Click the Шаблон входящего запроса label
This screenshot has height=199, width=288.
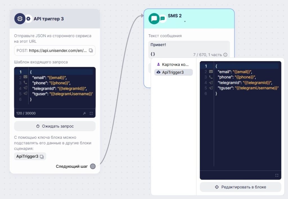pyautogui.click(x=41, y=62)
